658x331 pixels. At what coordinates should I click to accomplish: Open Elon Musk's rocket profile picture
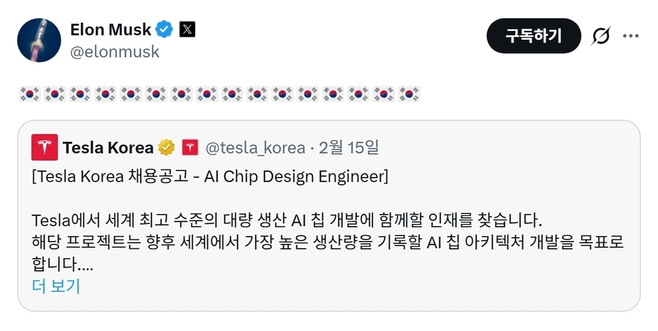click(x=39, y=40)
